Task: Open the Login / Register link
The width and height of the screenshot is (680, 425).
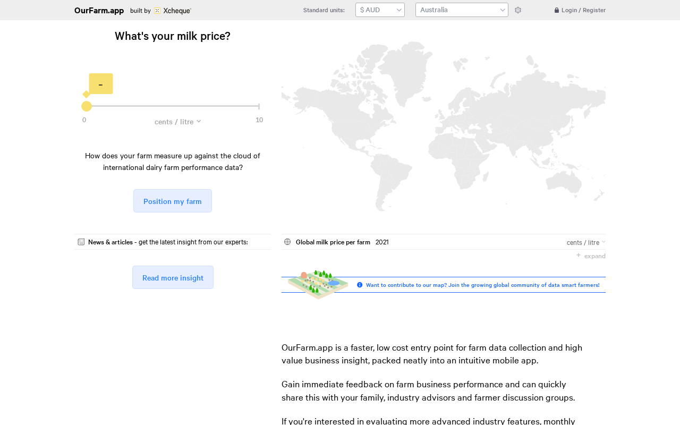Action: [x=583, y=10]
